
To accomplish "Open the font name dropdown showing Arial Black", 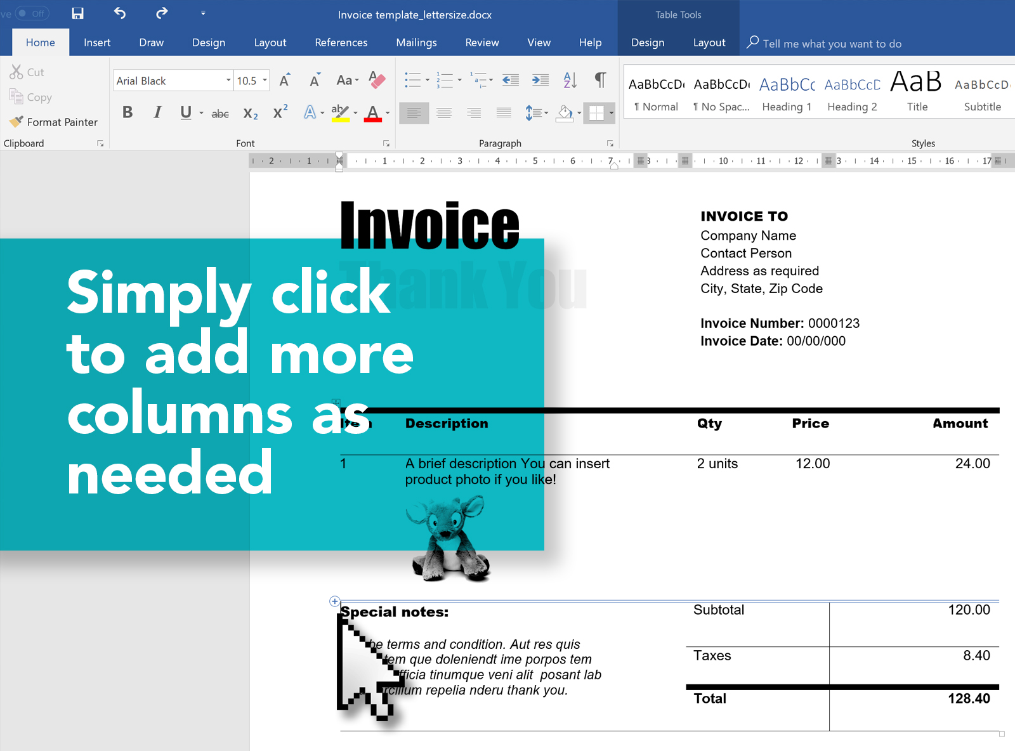I will coord(228,81).
